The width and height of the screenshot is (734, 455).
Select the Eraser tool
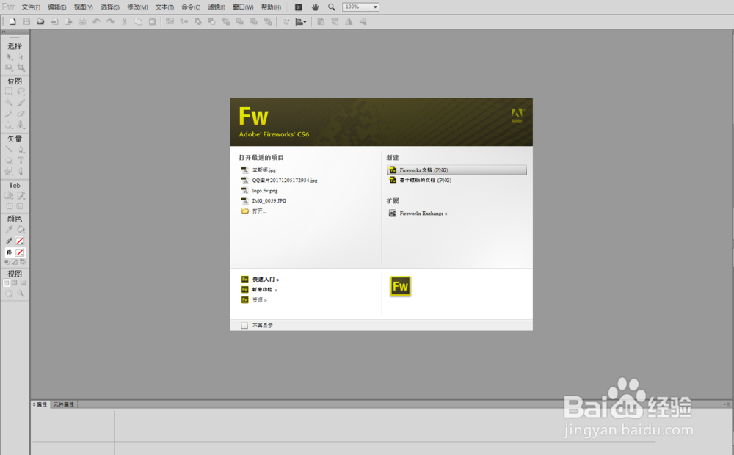[21, 114]
